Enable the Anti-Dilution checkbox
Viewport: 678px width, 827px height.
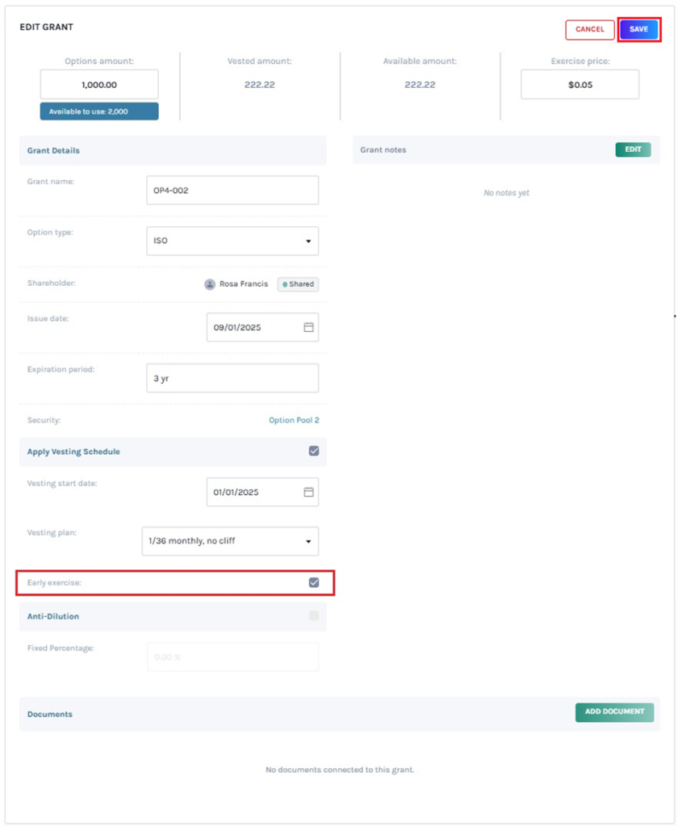(314, 616)
